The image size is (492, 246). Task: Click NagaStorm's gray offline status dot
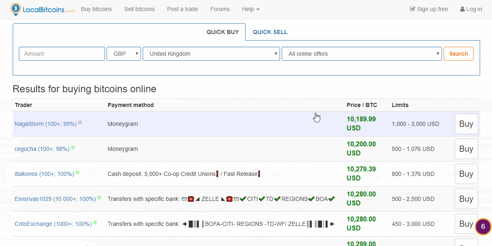80,122
